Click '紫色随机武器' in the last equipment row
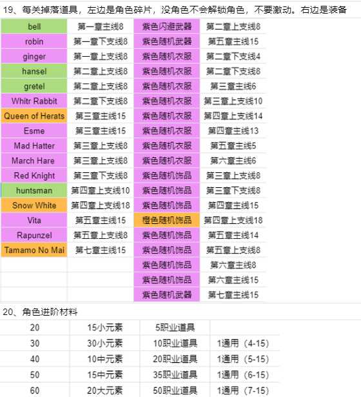The image size is (361, 397). [167, 295]
